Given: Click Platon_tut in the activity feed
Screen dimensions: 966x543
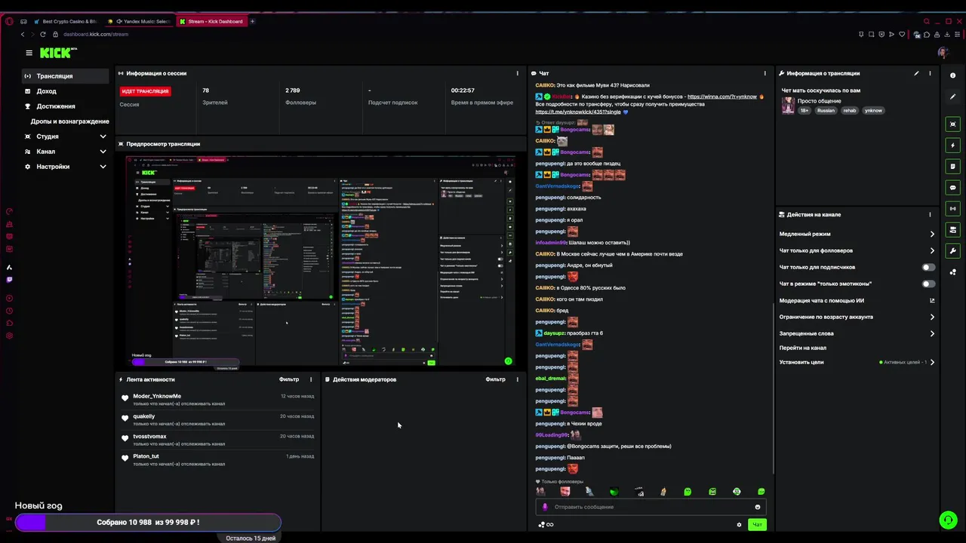Looking at the screenshot, I should tap(146, 456).
